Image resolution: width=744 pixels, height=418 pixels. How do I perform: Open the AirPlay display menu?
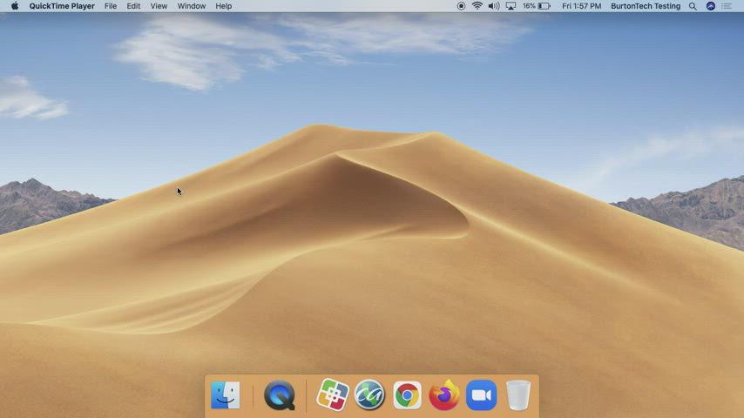click(511, 6)
